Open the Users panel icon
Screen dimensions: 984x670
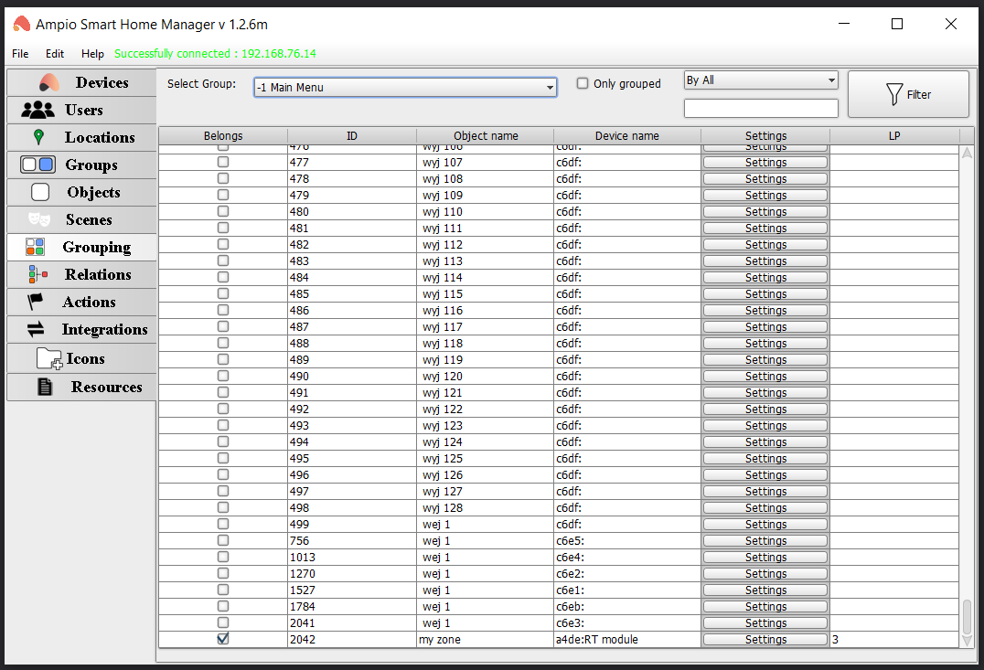37,110
